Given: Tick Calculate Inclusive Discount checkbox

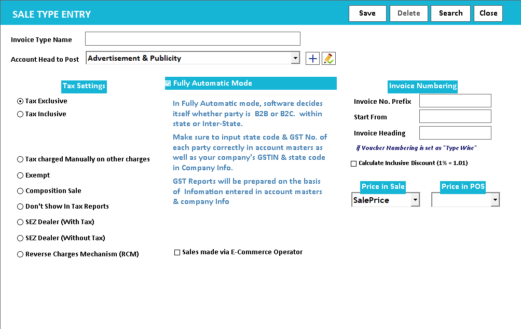Looking at the screenshot, I should pyautogui.click(x=353, y=163).
